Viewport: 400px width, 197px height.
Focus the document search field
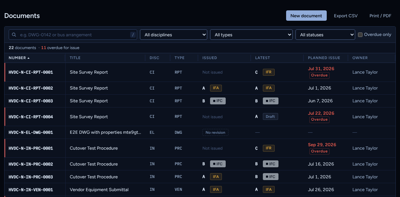[x=73, y=35]
